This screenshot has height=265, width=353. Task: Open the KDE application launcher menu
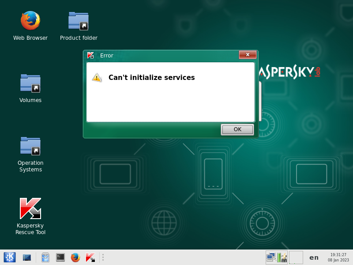(10, 257)
